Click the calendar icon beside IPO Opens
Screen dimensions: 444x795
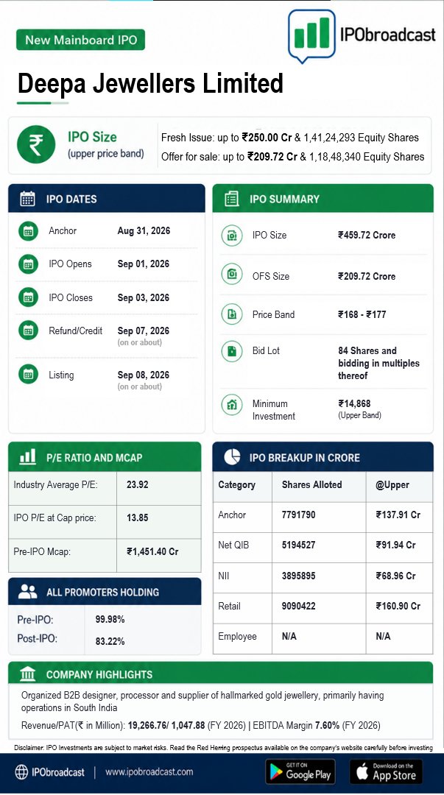(x=29, y=264)
